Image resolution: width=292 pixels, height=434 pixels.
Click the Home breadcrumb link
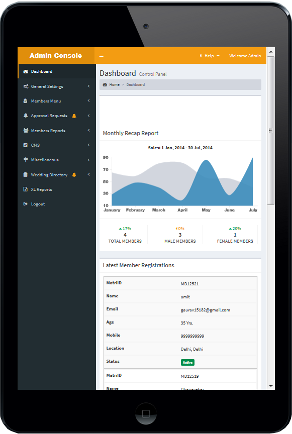(114, 85)
